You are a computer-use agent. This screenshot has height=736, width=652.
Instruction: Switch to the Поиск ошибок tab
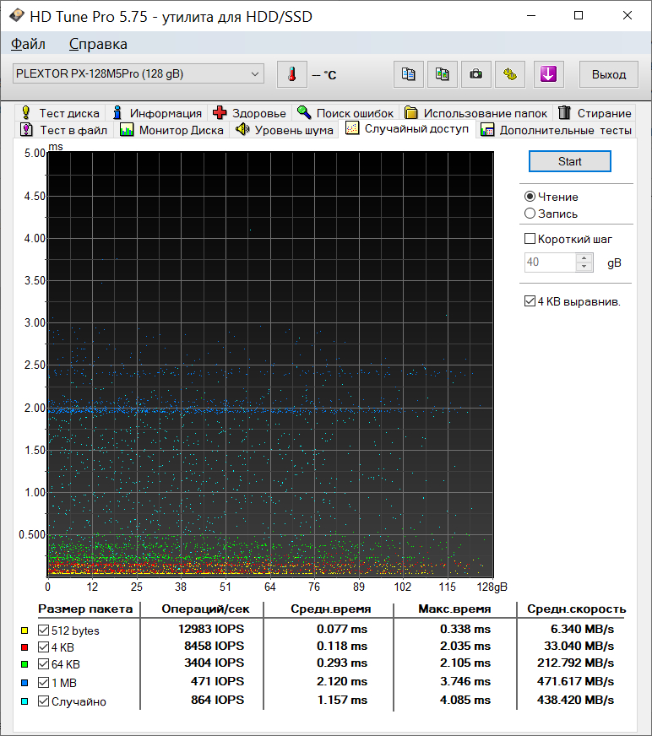coord(345,113)
